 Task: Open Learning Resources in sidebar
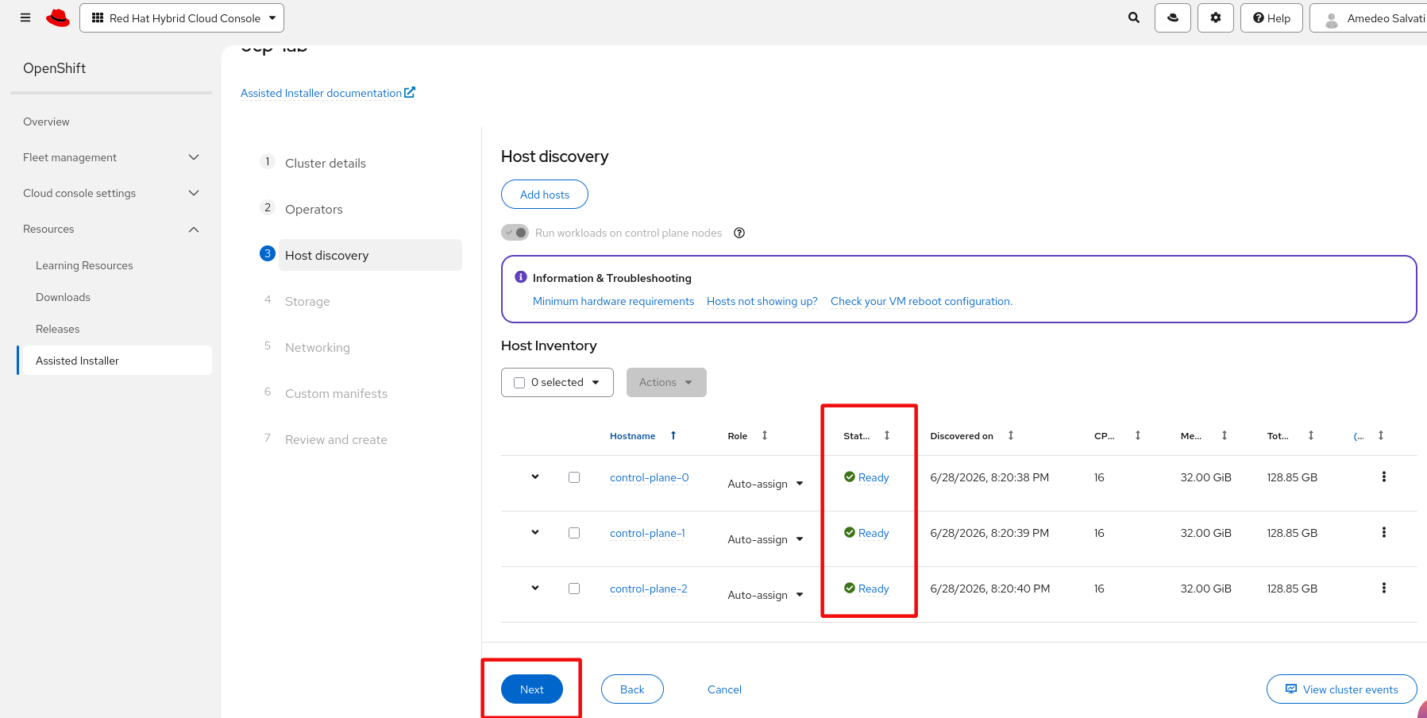click(x=84, y=265)
